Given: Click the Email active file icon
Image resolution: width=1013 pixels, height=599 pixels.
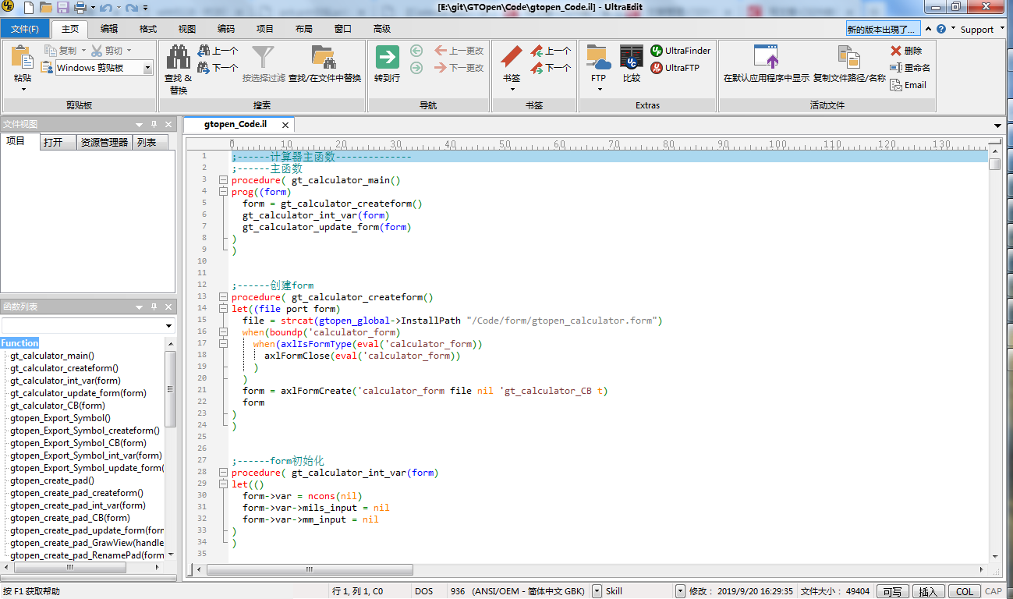Looking at the screenshot, I should pos(909,85).
